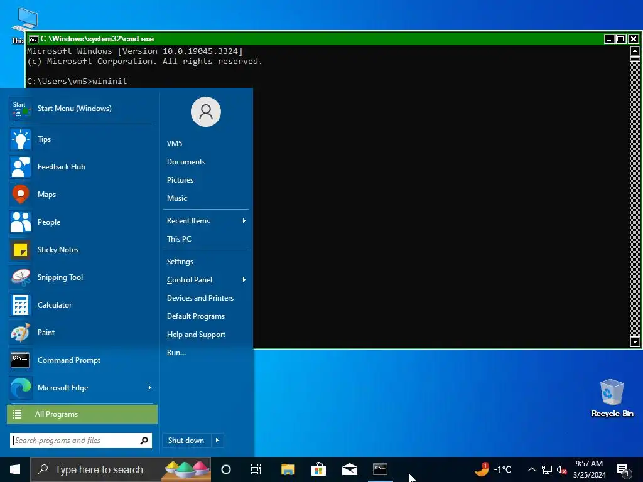Expand the Recent Items submenu arrow
Screen dimensions: 643x482
pos(244,221)
